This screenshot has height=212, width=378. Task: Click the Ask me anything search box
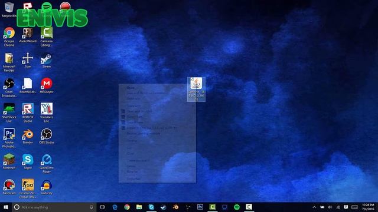coord(54,207)
